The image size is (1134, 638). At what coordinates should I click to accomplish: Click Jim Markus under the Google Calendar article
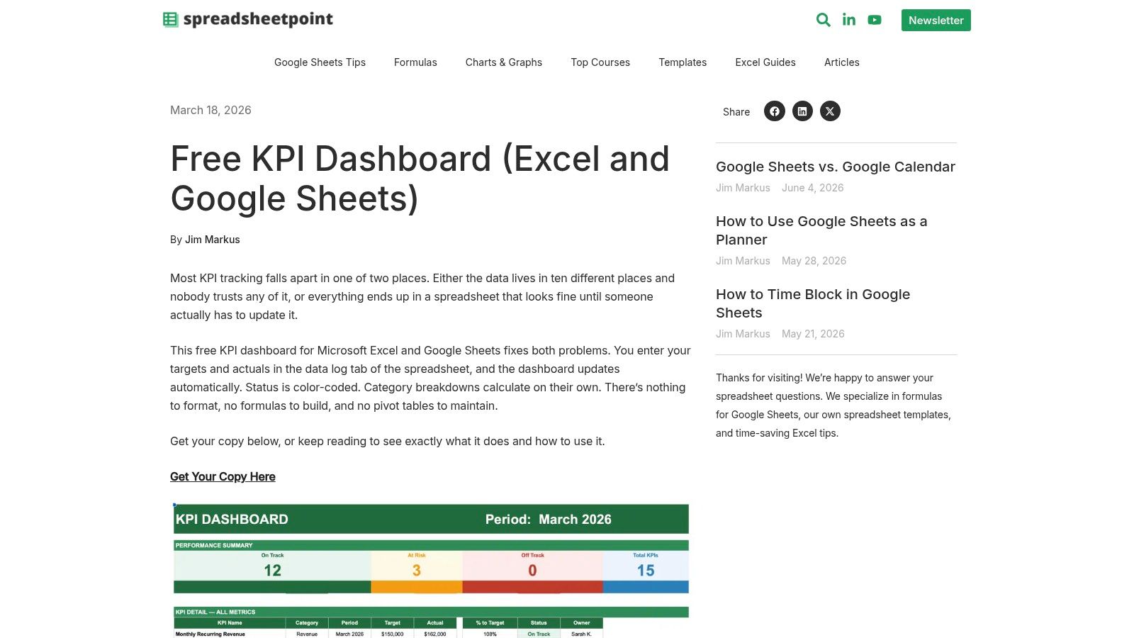point(743,188)
